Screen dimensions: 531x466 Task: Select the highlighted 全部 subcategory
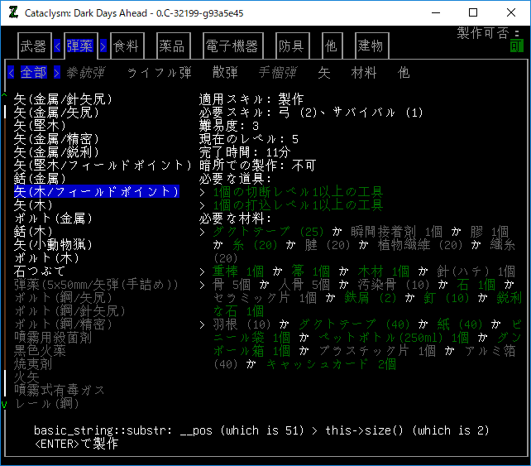[33, 73]
